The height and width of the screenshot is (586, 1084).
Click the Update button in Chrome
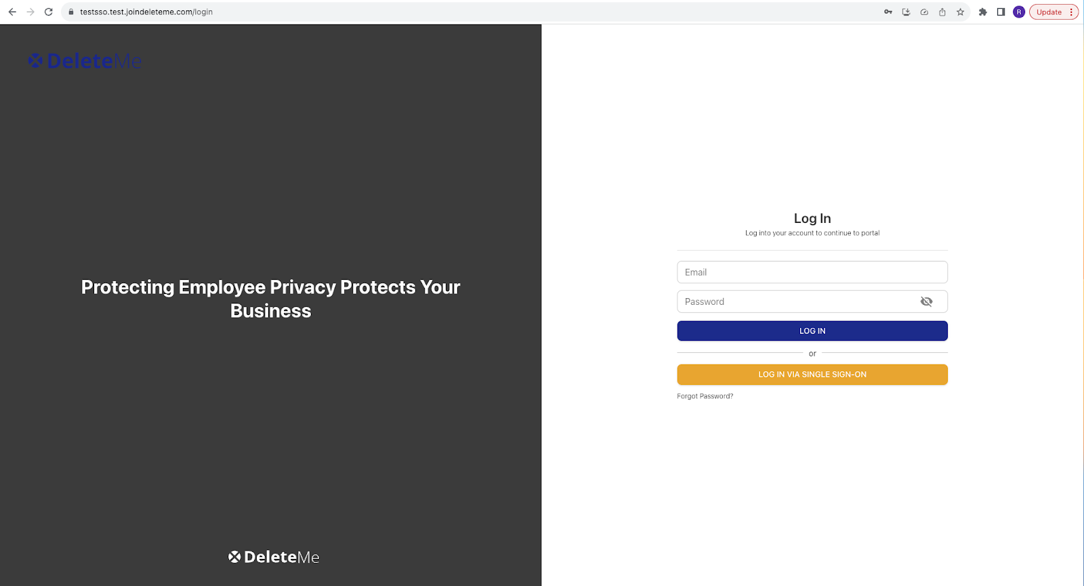tap(1054, 12)
